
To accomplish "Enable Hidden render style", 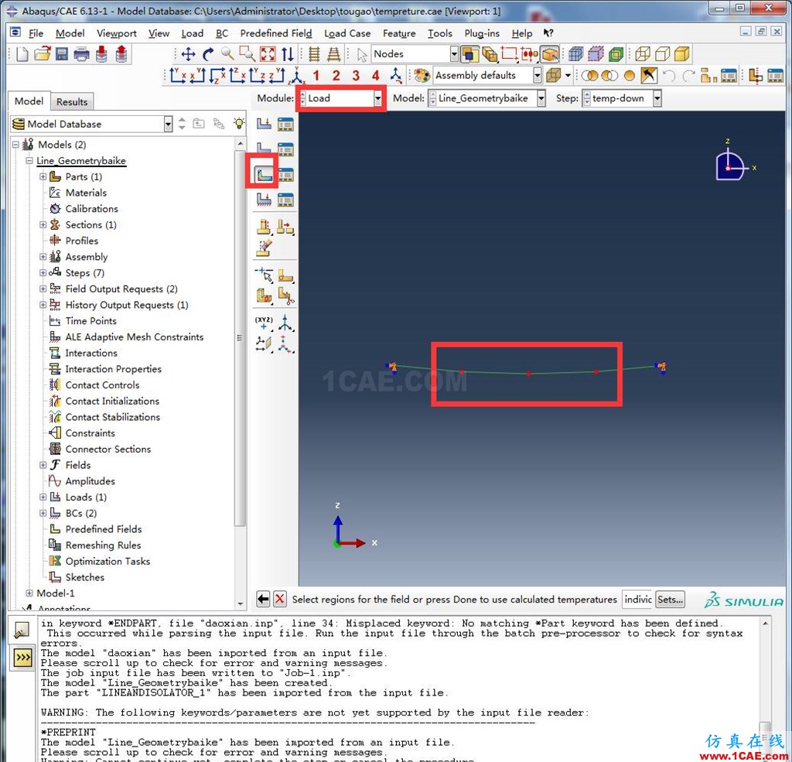I will [662, 53].
